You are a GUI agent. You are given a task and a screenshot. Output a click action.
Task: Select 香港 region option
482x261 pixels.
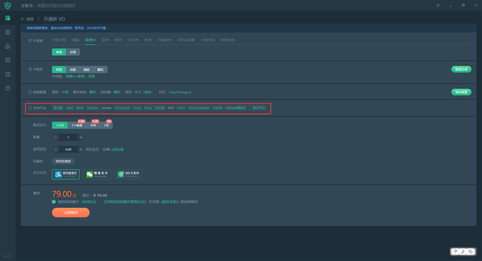point(59,52)
